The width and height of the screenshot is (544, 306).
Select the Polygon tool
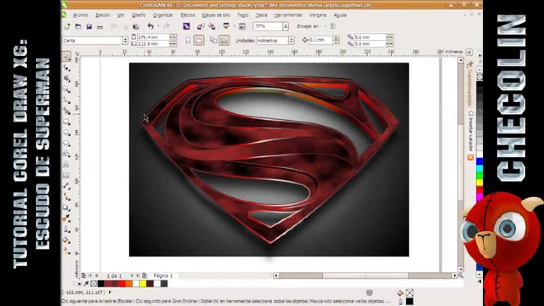coord(67,143)
